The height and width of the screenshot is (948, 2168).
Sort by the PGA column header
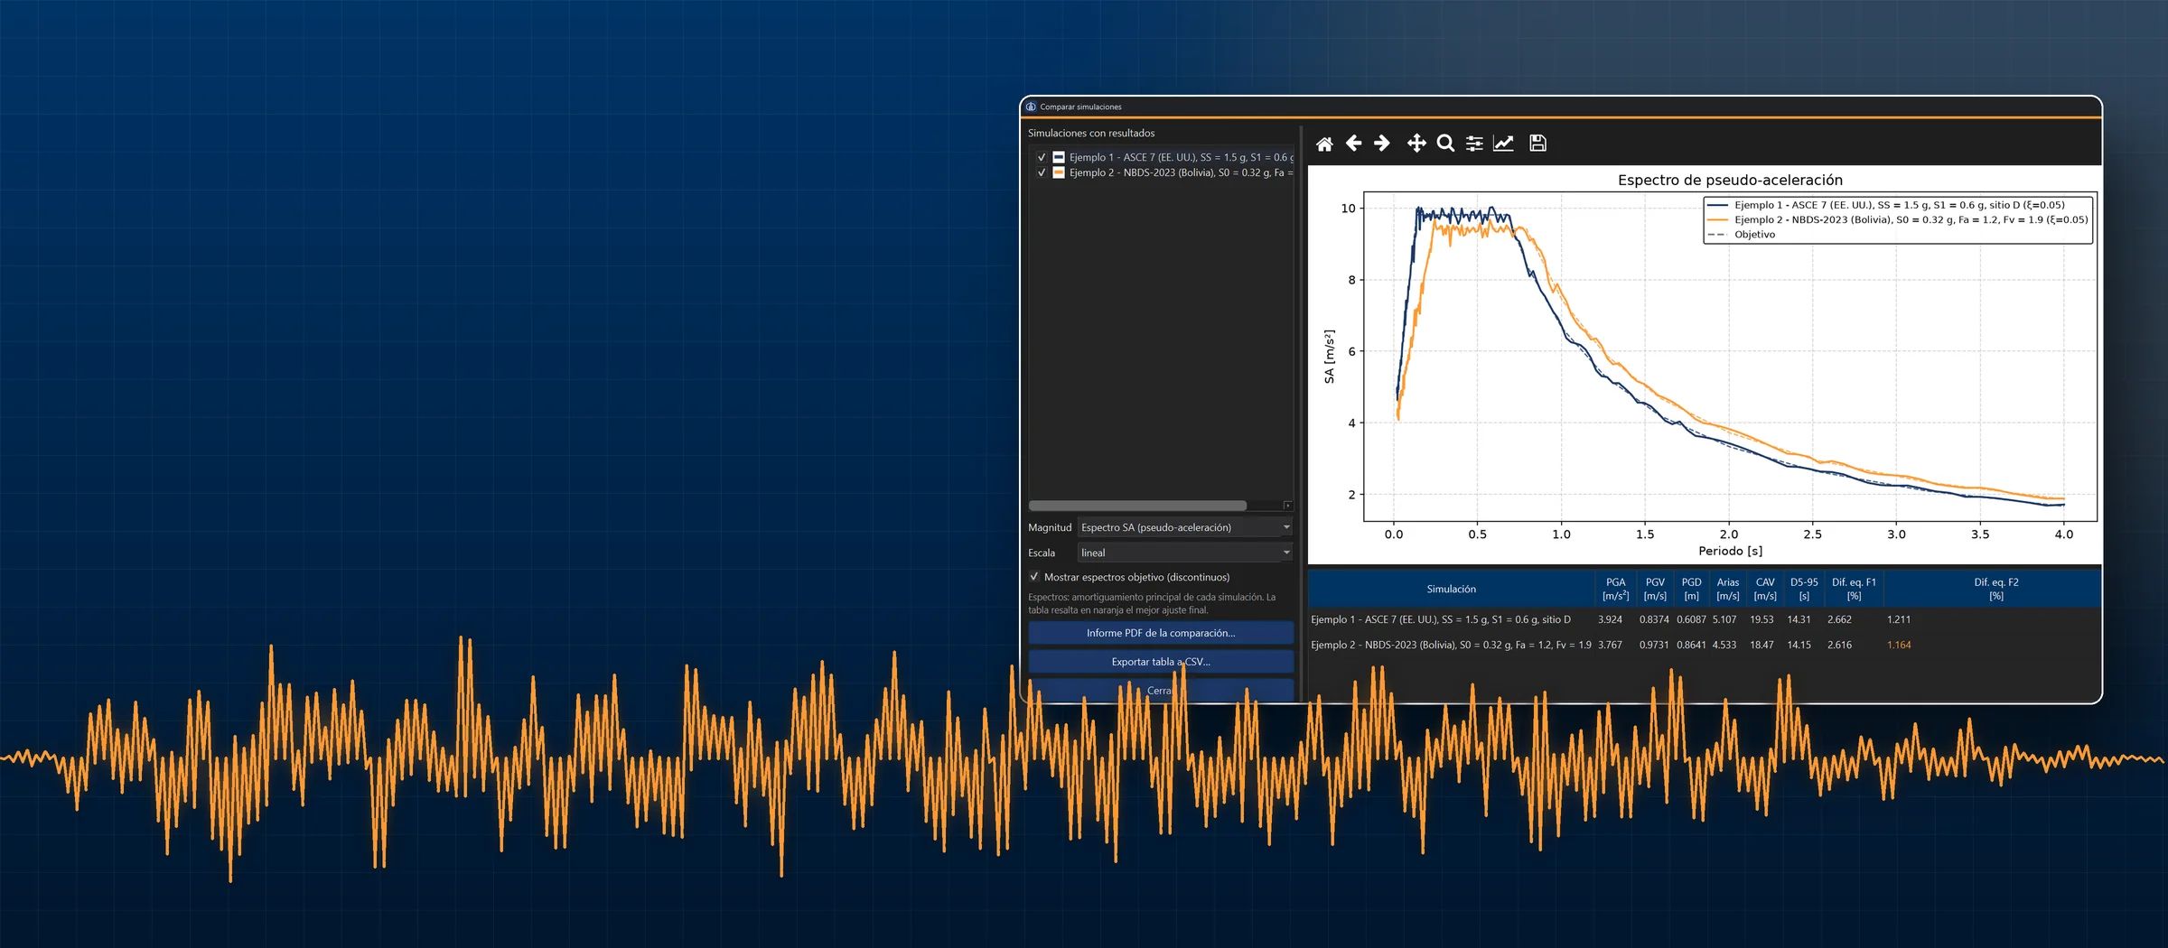click(x=1615, y=589)
